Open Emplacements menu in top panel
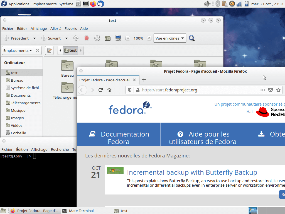The height and width of the screenshot is (214, 285). pyautogui.click(x=44, y=4)
